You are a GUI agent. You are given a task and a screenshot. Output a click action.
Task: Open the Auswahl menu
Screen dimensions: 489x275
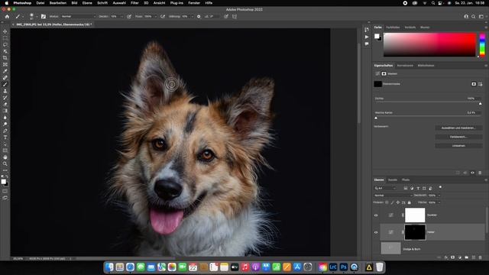(119, 3)
